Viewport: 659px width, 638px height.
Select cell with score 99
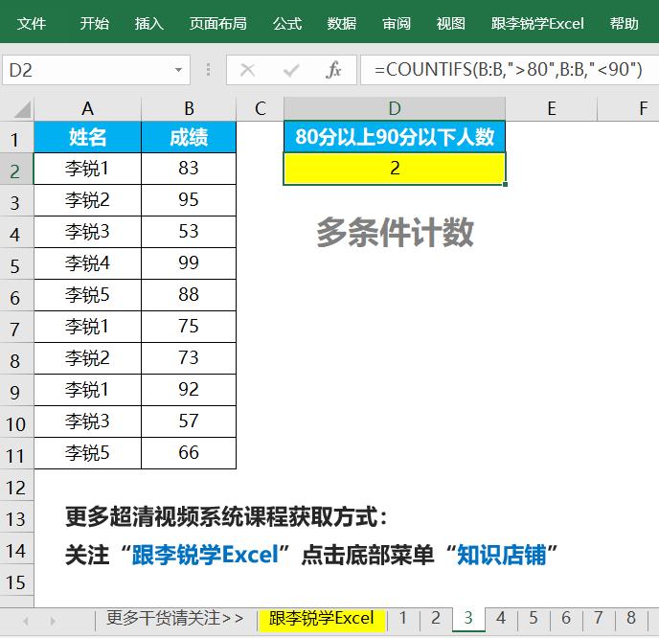[x=189, y=263]
